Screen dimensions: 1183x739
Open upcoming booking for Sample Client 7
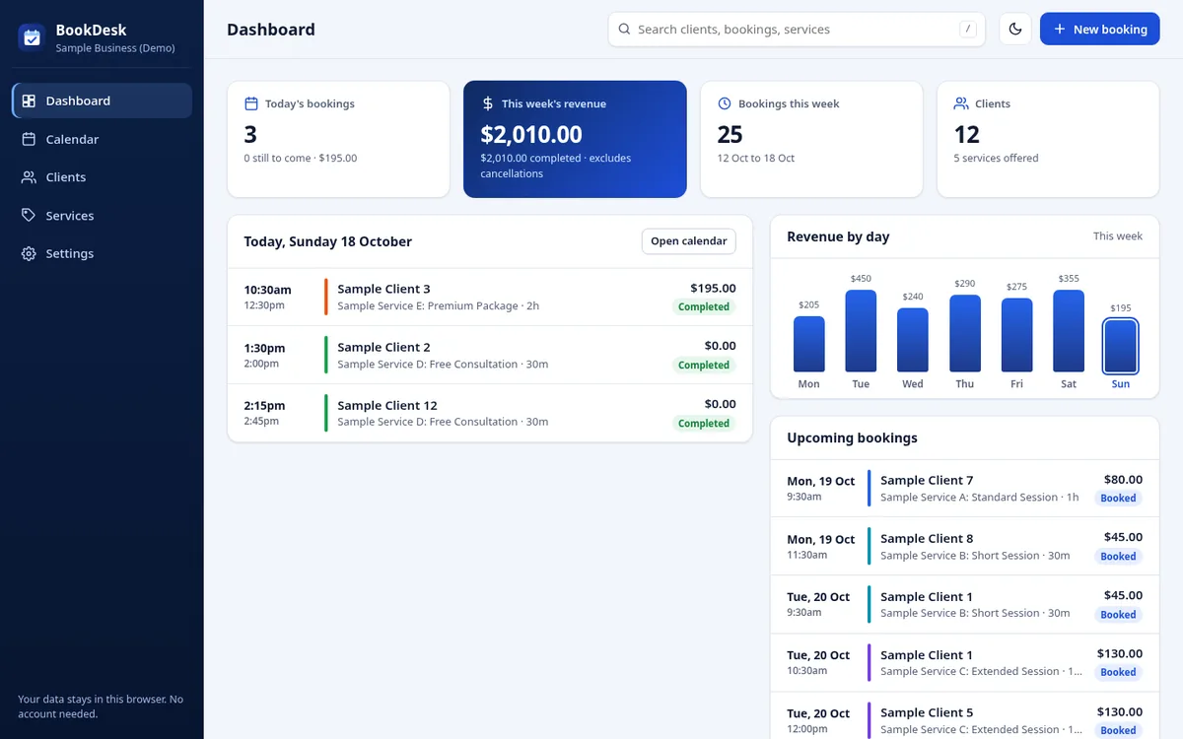pyautogui.click(x=965, y=488)
